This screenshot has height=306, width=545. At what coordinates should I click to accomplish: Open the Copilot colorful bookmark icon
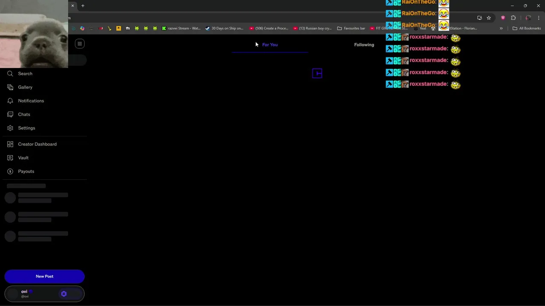(x=82, y=28)
